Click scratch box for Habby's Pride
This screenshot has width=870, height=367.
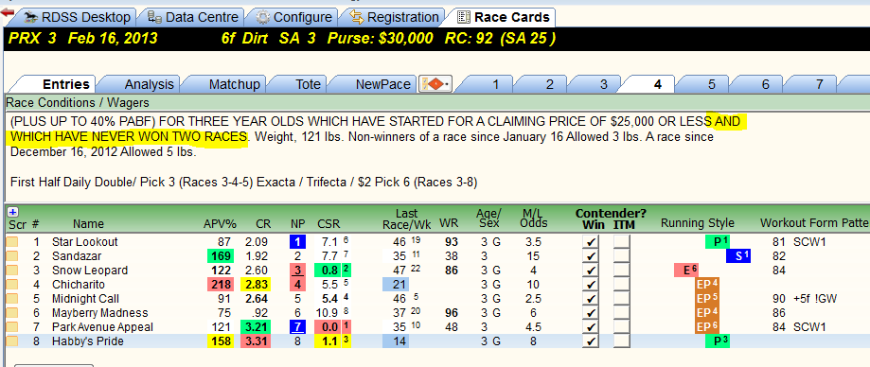point(12,341)
